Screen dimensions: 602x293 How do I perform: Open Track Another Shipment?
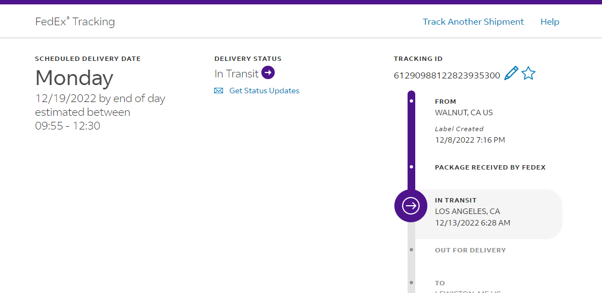[473, 22]
